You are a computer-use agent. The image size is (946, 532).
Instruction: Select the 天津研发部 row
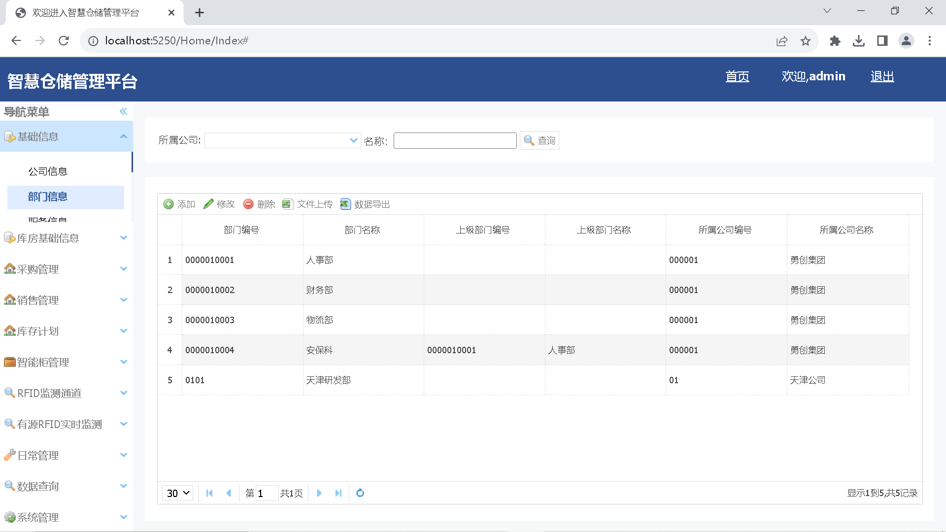point(533,380)
